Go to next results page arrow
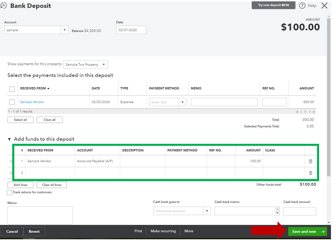The height and width of the screenshot is (241, 332). point(310,112)
